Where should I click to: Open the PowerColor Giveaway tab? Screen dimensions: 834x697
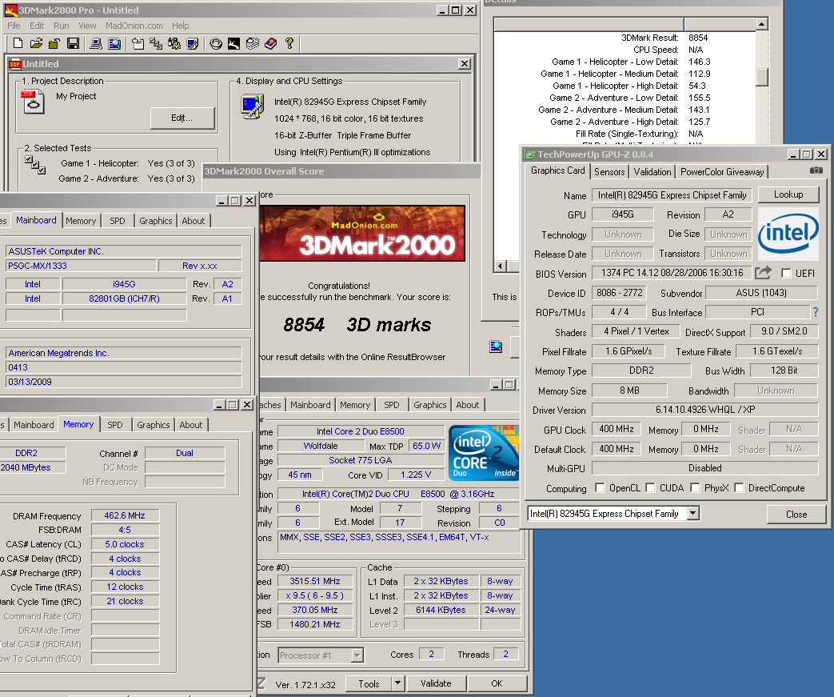[x=722, y=171]
